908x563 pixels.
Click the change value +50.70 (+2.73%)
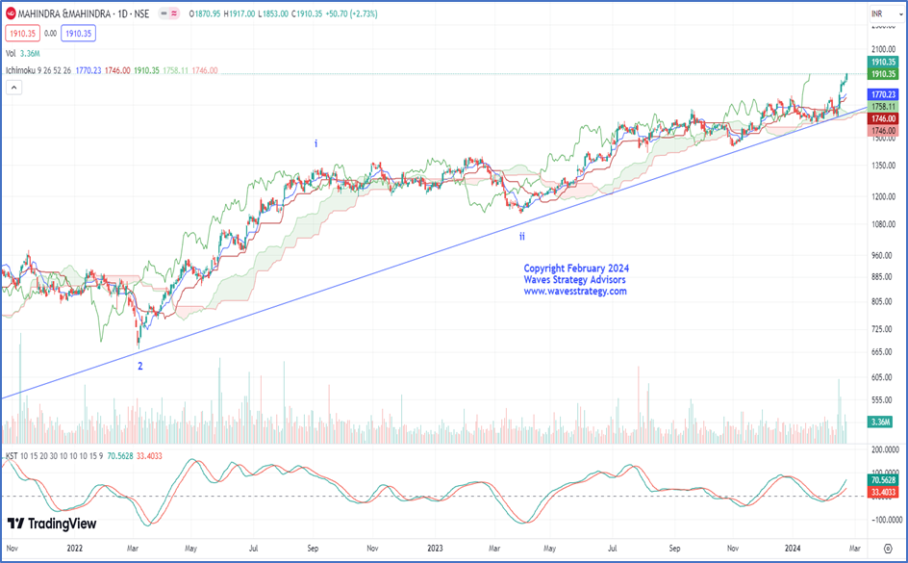pyautogui.click(x=351, y=13)
